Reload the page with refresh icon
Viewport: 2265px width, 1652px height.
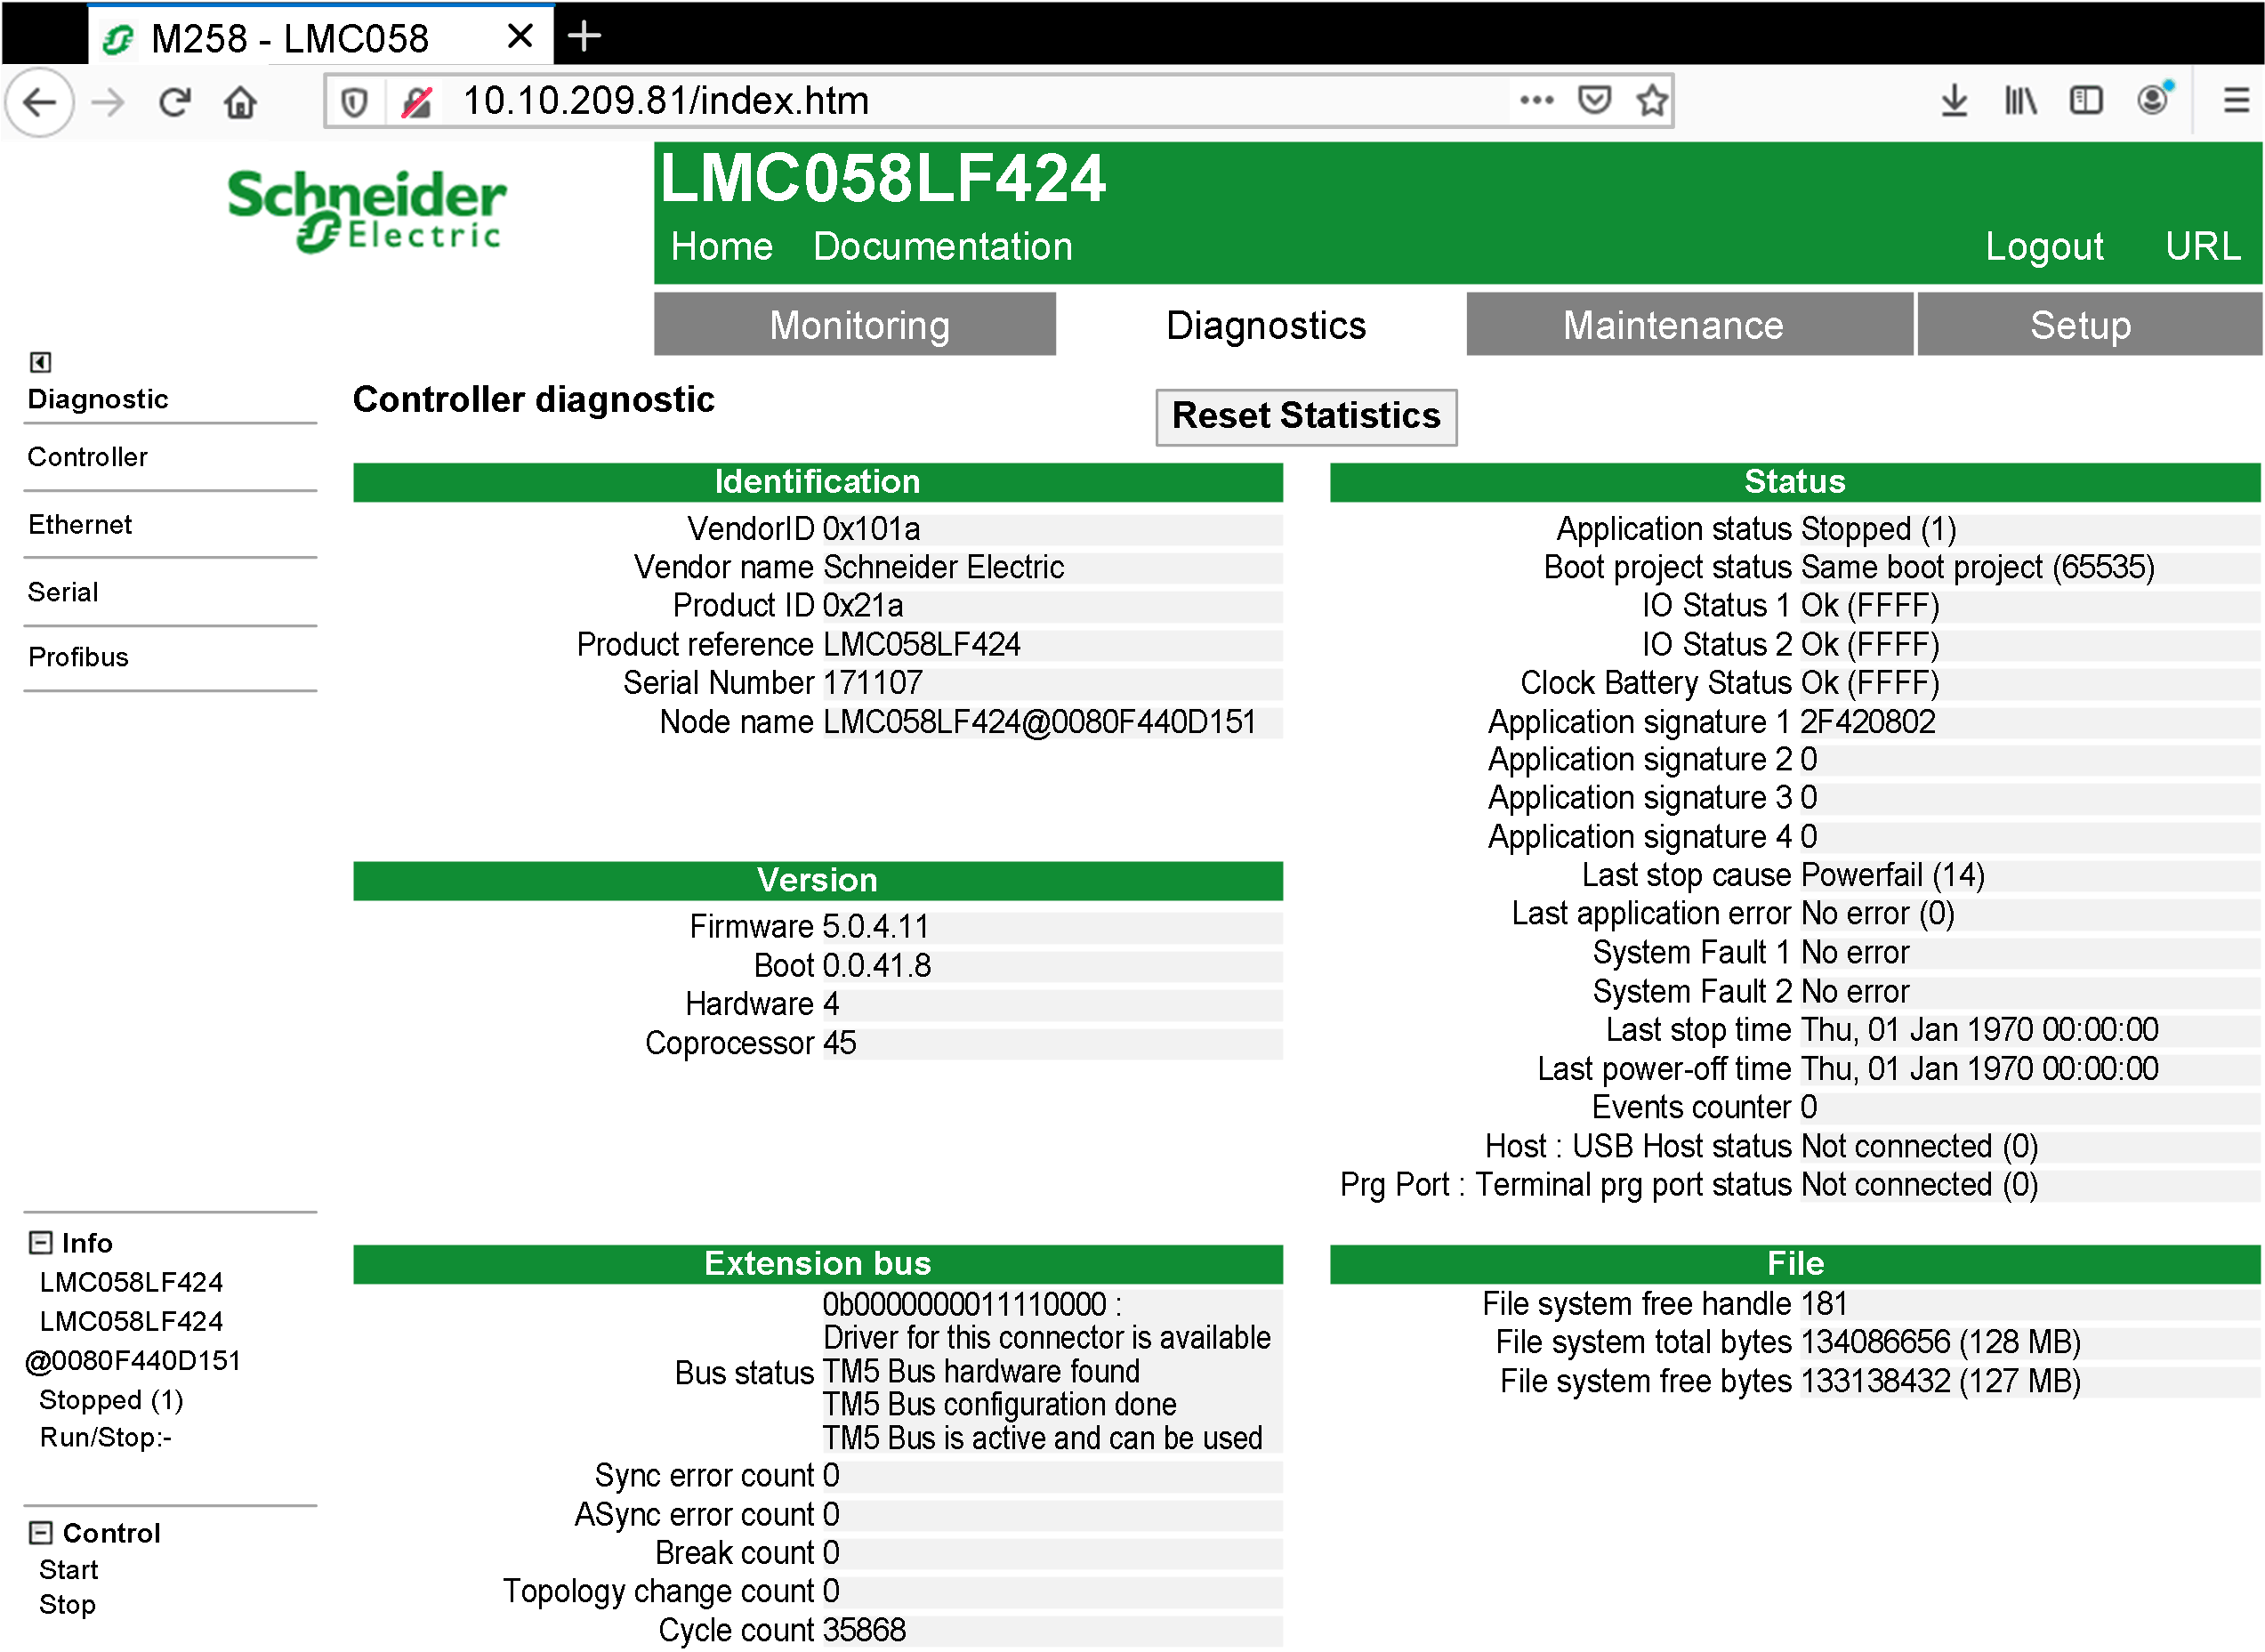click(175, 101)
